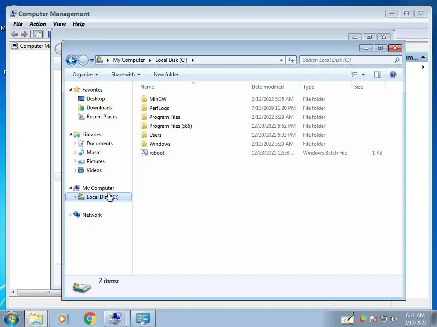Select the MinGW folder icon
This screenshot has width=437, height=327.
pyautogui.click(x=144, y=99)
